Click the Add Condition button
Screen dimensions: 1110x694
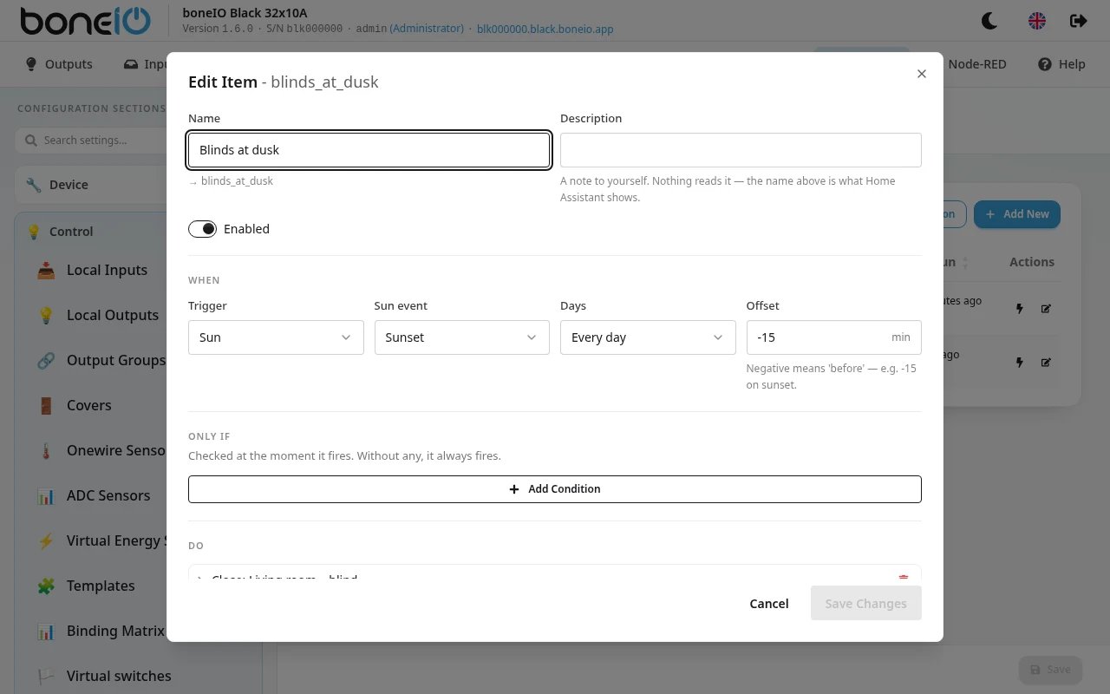pyautogui.click(x=555, y=489)
